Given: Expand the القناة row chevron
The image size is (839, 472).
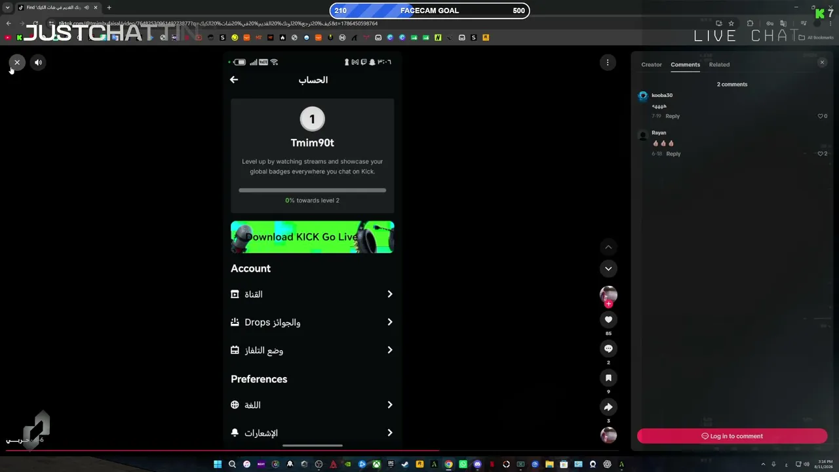Looking at the screenshot, I should [389, 294].
